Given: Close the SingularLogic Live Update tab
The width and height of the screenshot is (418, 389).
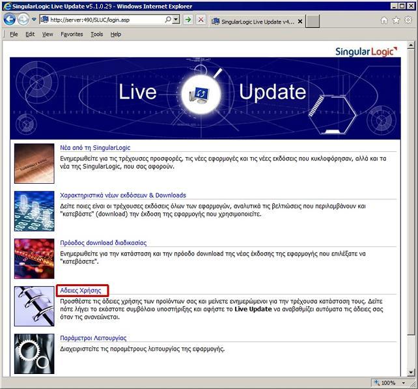Looking at the screenshot, I should 300,22.
